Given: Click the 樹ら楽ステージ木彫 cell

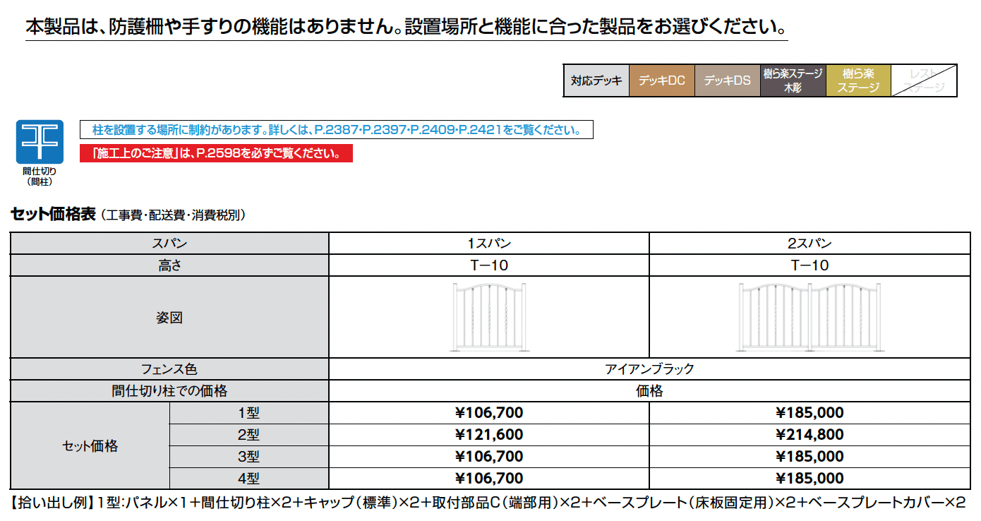Looking at the screenshot, I should 793,80.
